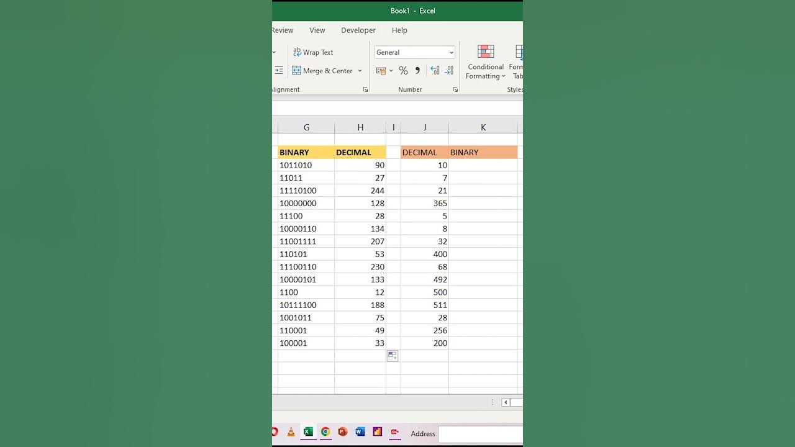Click the taskbar Address input field
Viewport: 795px width, 447px height.
[480, 434]
